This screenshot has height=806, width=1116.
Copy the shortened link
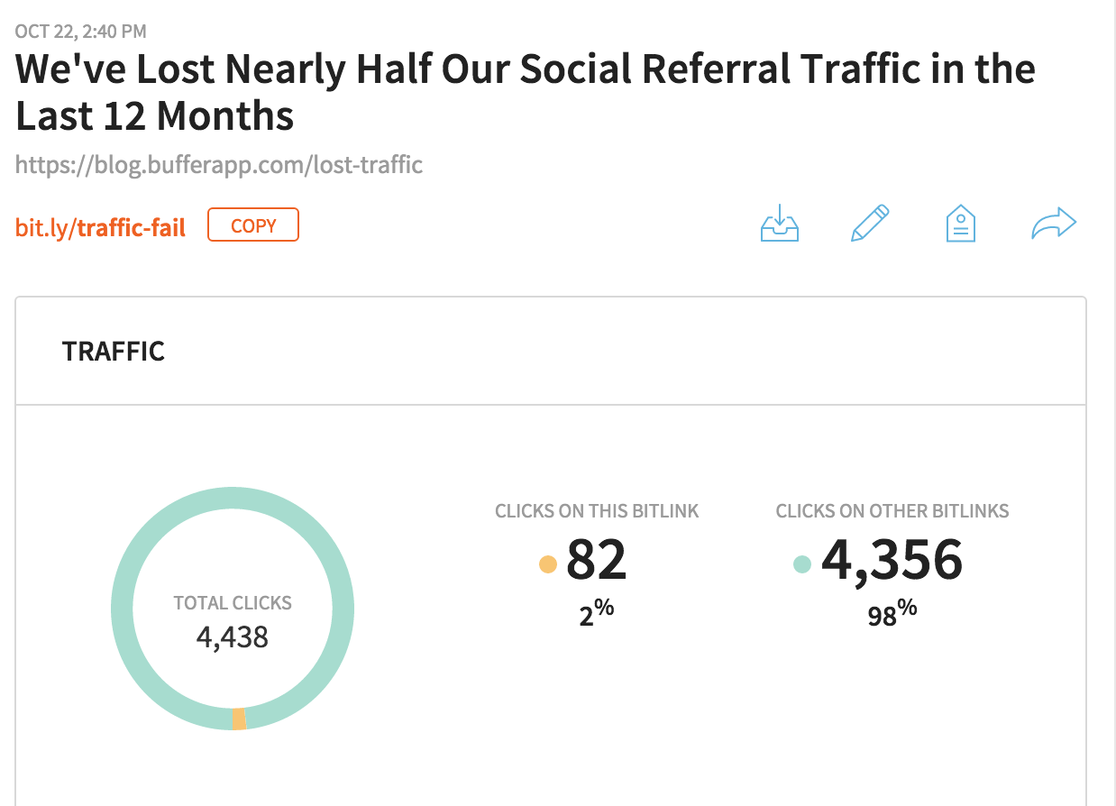click(252, 224)
